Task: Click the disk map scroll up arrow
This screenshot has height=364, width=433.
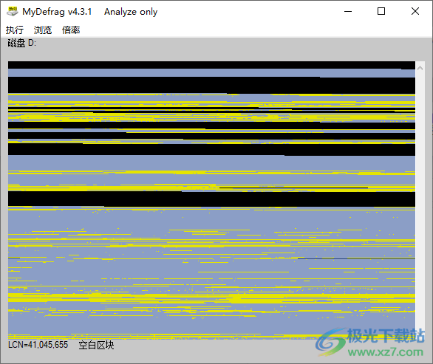Action: (420, 68)
